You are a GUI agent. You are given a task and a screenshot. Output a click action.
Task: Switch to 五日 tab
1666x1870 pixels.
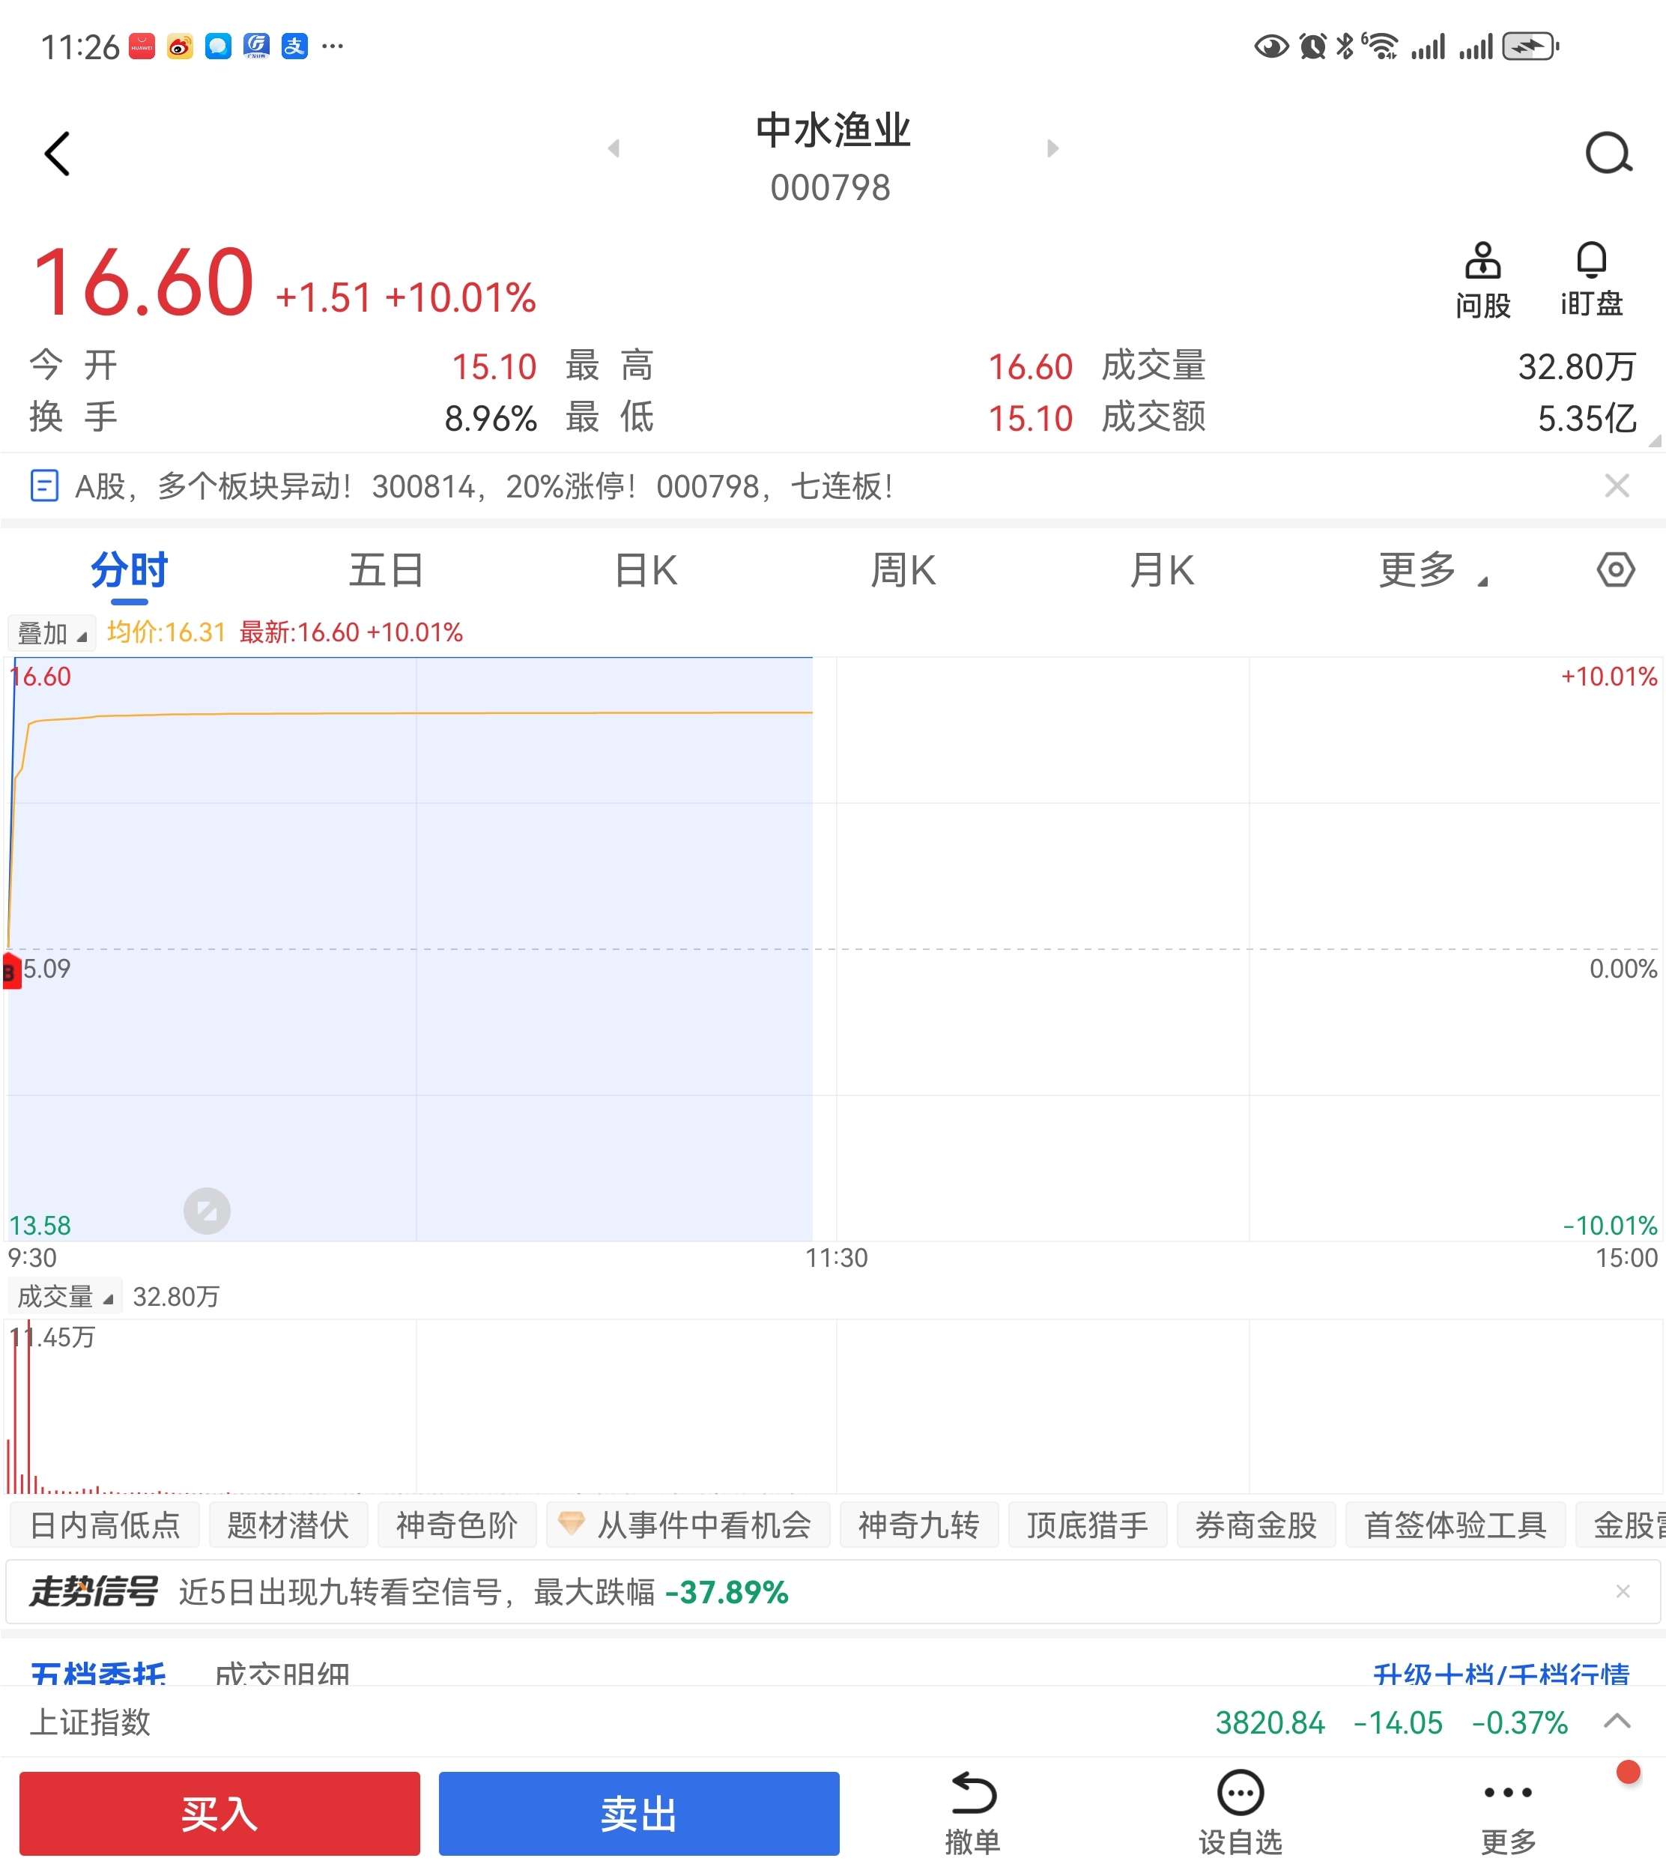[x=385, y=571]
